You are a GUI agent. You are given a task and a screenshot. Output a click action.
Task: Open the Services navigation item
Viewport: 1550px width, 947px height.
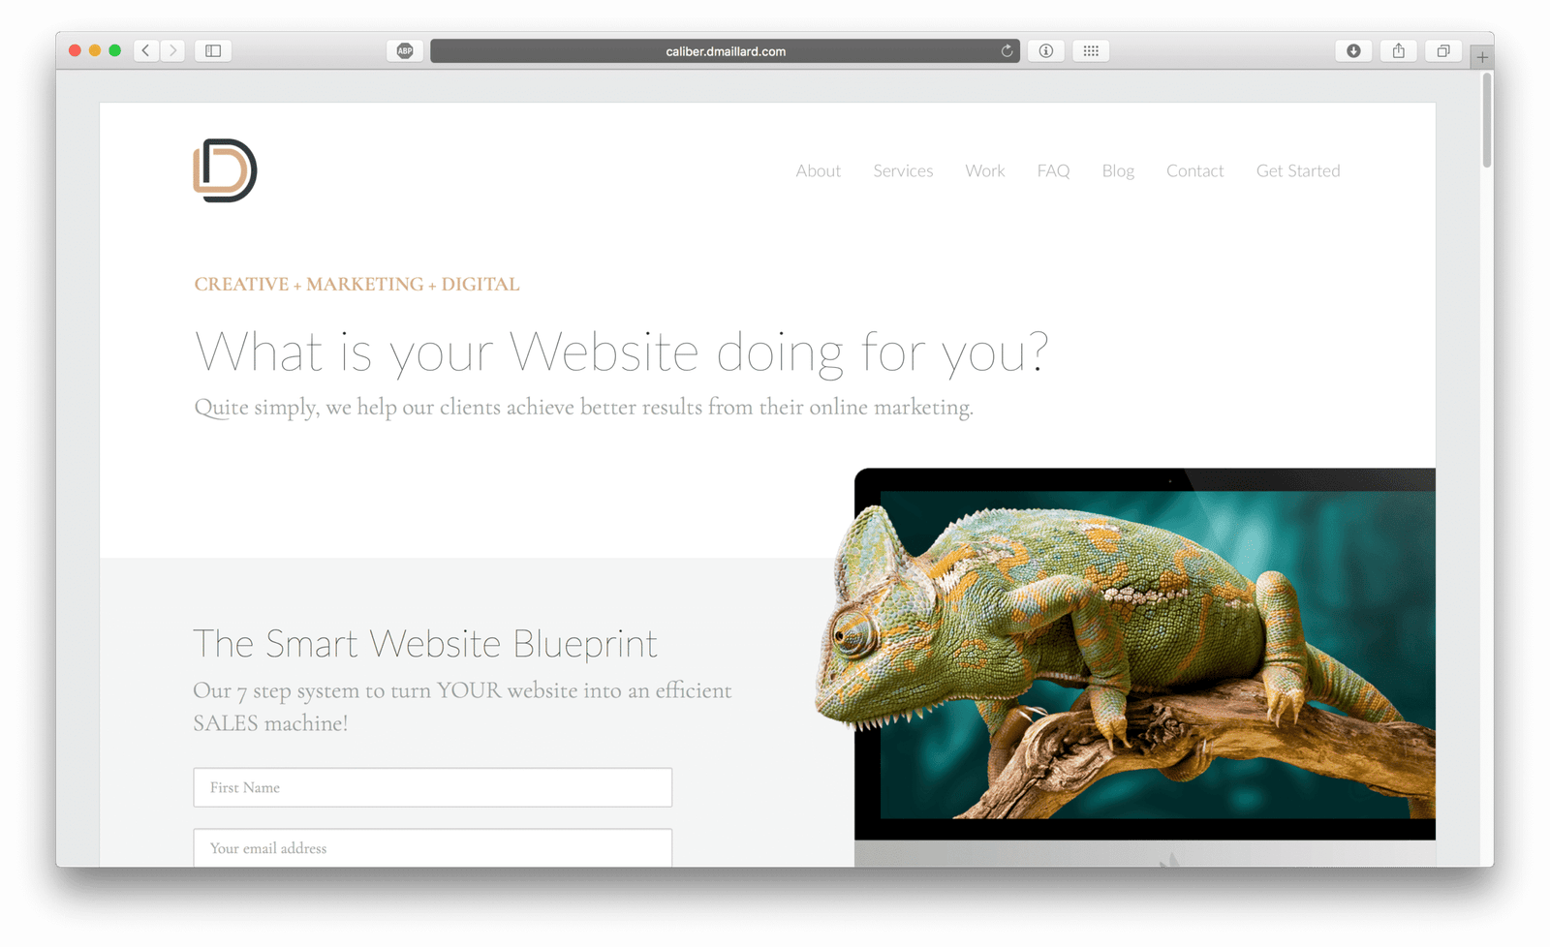click(903, 170)
